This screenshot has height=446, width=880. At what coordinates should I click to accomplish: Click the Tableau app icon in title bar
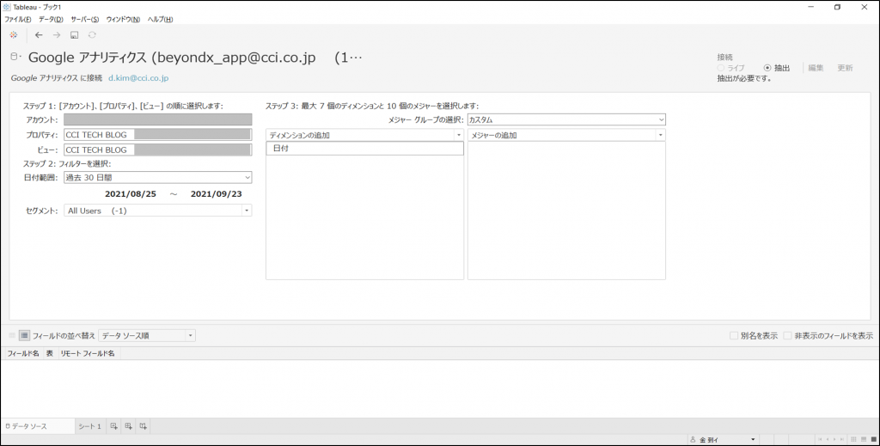[7, 7]
